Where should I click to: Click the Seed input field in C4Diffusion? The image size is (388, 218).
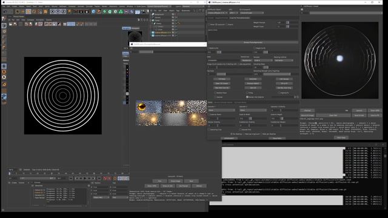[x=224, y=61]
